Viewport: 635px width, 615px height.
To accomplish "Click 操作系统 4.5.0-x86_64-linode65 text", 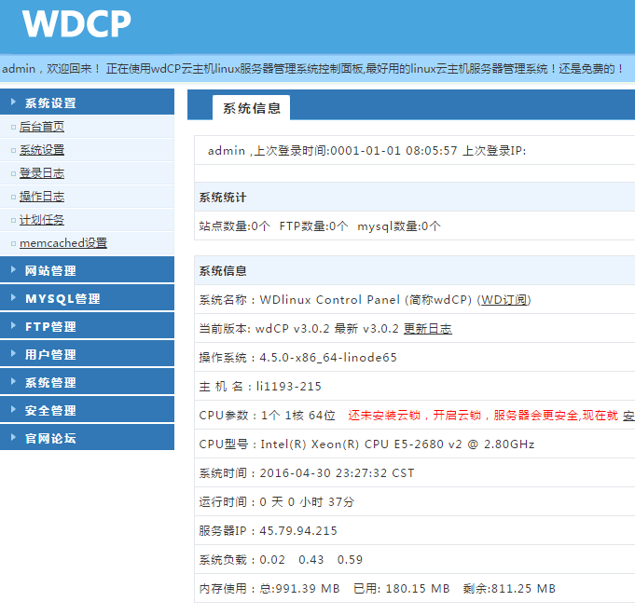I will tap(297, 358).
